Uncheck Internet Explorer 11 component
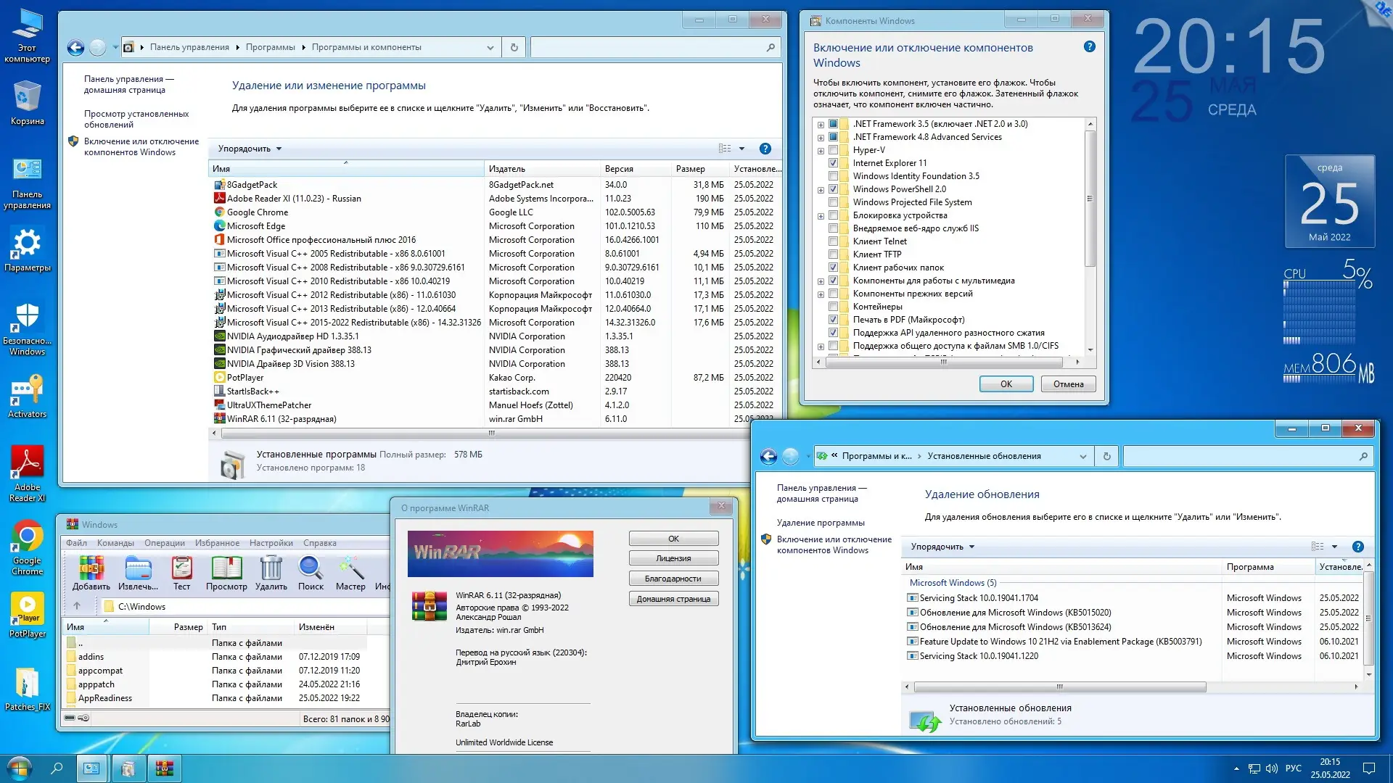1393x783 pixels. pos(833,163)
